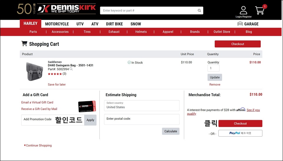
Task: Focus the Enter postal code field
Action: 142,119
